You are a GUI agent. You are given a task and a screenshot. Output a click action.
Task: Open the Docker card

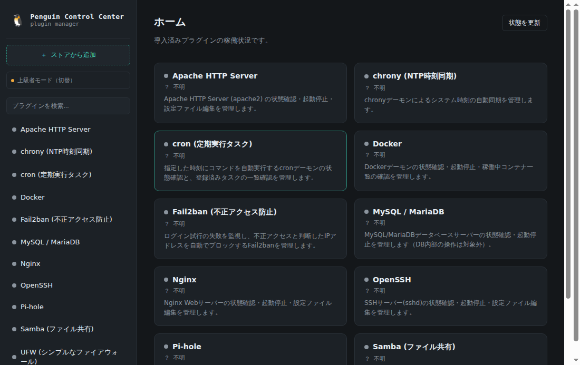450,161
